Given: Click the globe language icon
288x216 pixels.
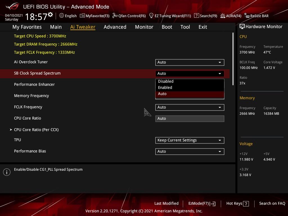Looking at the screenshot, I should pos(62,16).
